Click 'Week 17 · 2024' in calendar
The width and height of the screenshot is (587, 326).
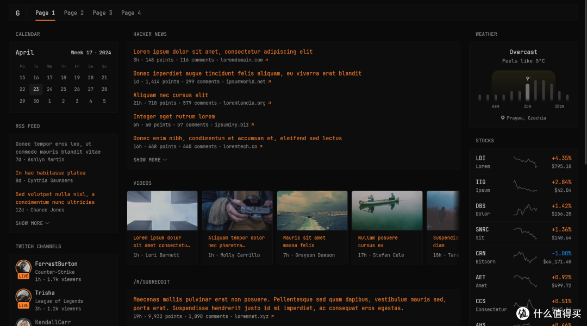[x=91, y=52]
